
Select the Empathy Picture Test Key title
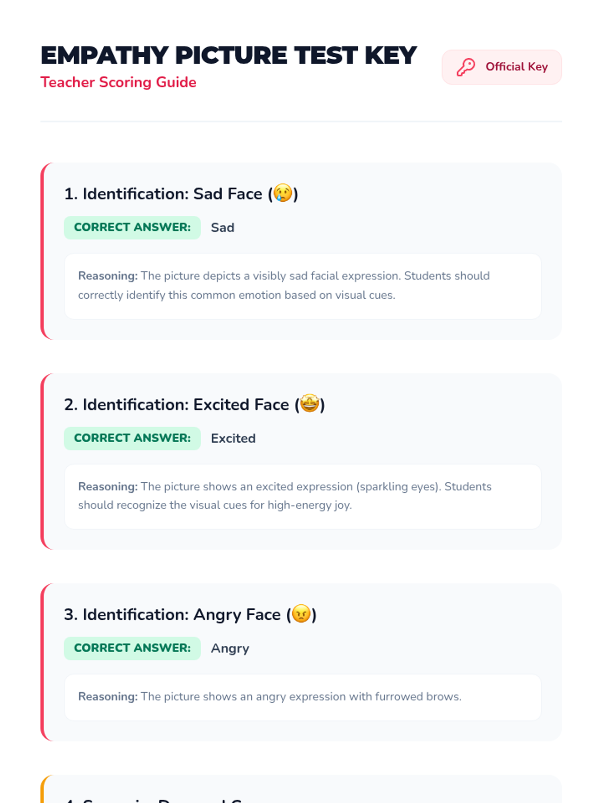click(x=229, y=55)
